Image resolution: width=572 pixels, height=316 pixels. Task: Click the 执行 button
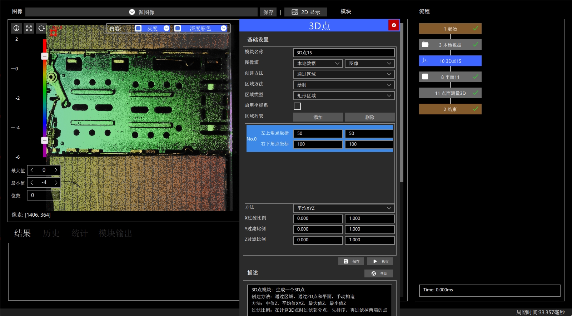tap(380, 261)
